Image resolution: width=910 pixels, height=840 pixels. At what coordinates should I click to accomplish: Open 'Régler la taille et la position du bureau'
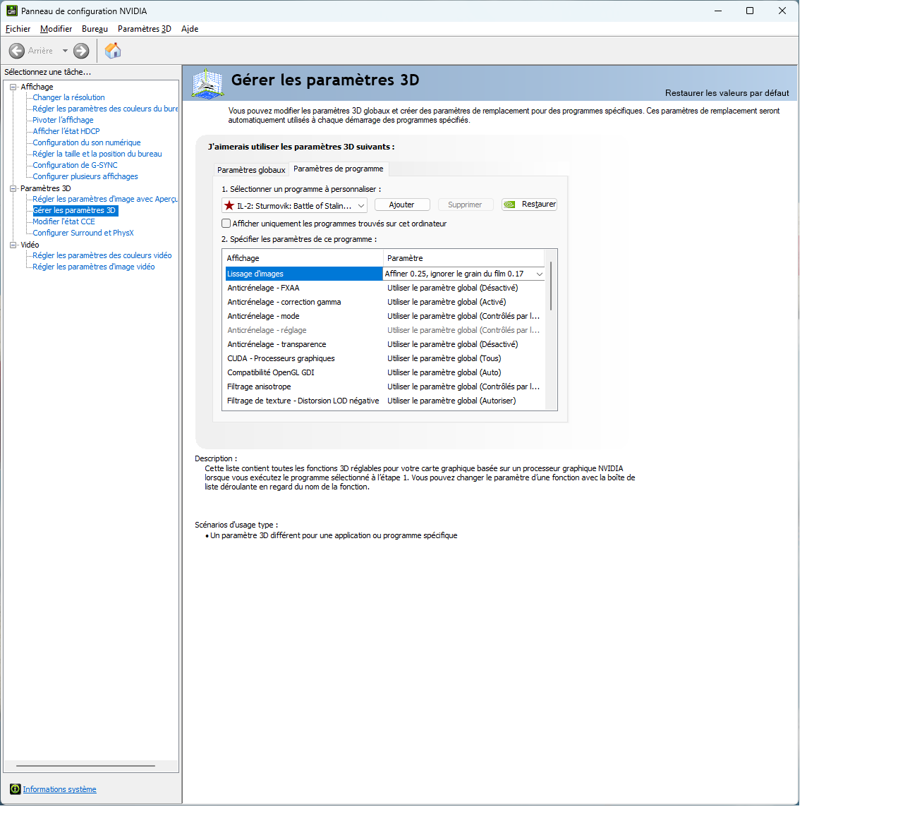97,154
